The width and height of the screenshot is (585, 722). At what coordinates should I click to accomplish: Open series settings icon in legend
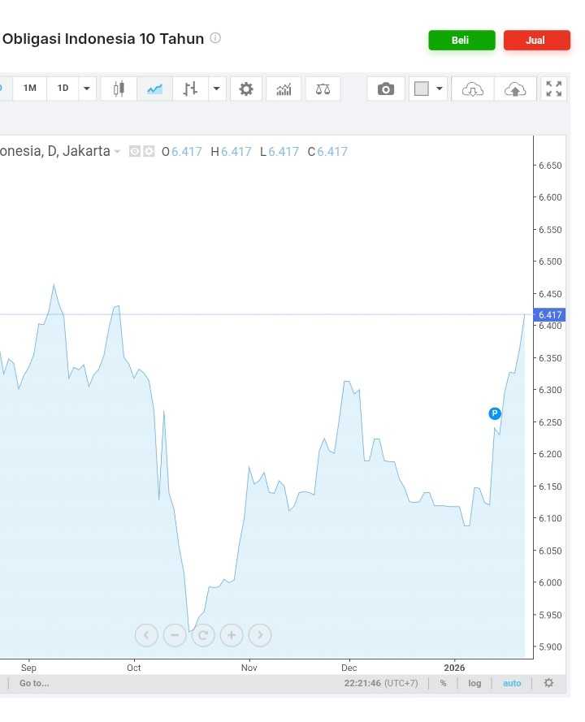149,151
